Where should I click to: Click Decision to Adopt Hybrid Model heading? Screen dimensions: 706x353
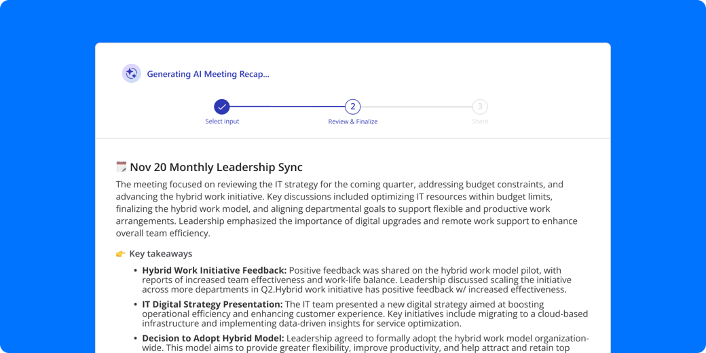[x=213, y=337]
